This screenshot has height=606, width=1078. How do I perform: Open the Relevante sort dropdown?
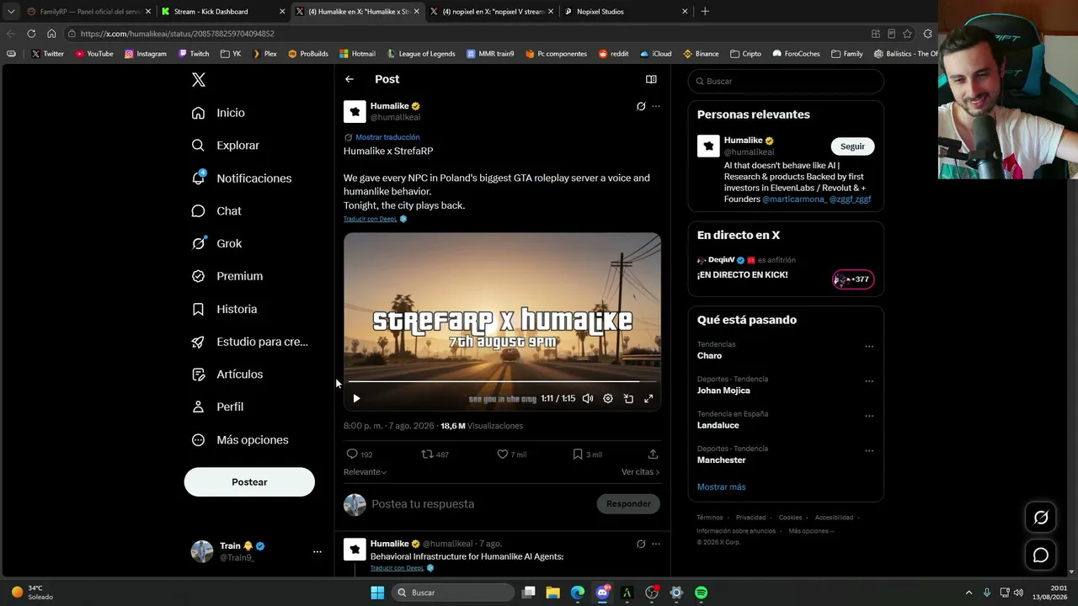366,472
